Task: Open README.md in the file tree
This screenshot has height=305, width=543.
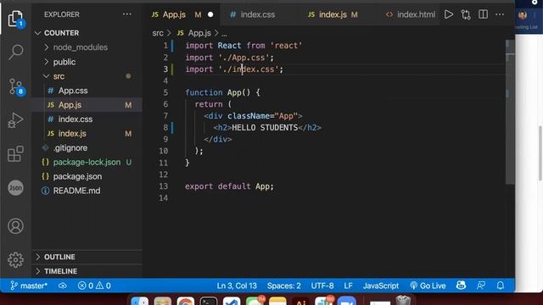Action: click(87, 191)
